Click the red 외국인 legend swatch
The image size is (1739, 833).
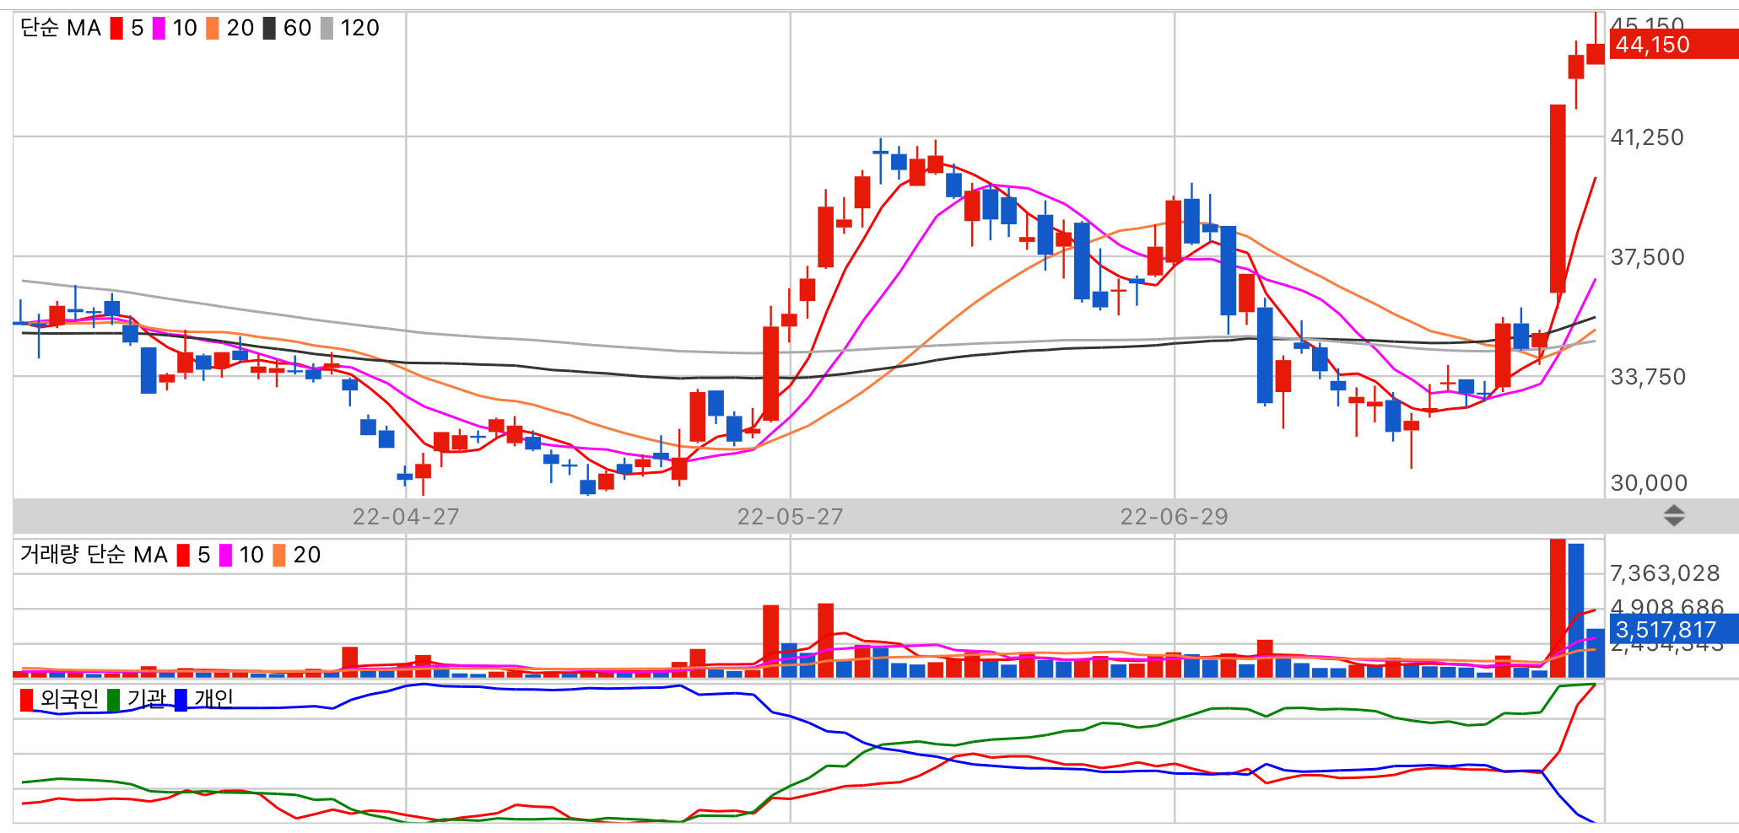(27, 700)
